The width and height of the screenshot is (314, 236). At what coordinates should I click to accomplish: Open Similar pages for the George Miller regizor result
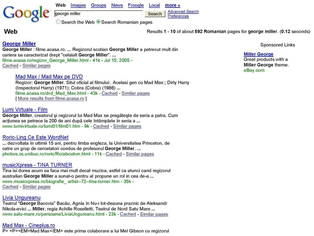click(36, 66)
